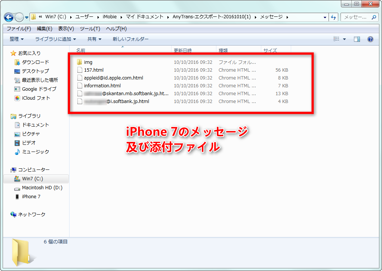
Task: Open Google ドライブ in sidebar
Action: (x=39, y=89)
